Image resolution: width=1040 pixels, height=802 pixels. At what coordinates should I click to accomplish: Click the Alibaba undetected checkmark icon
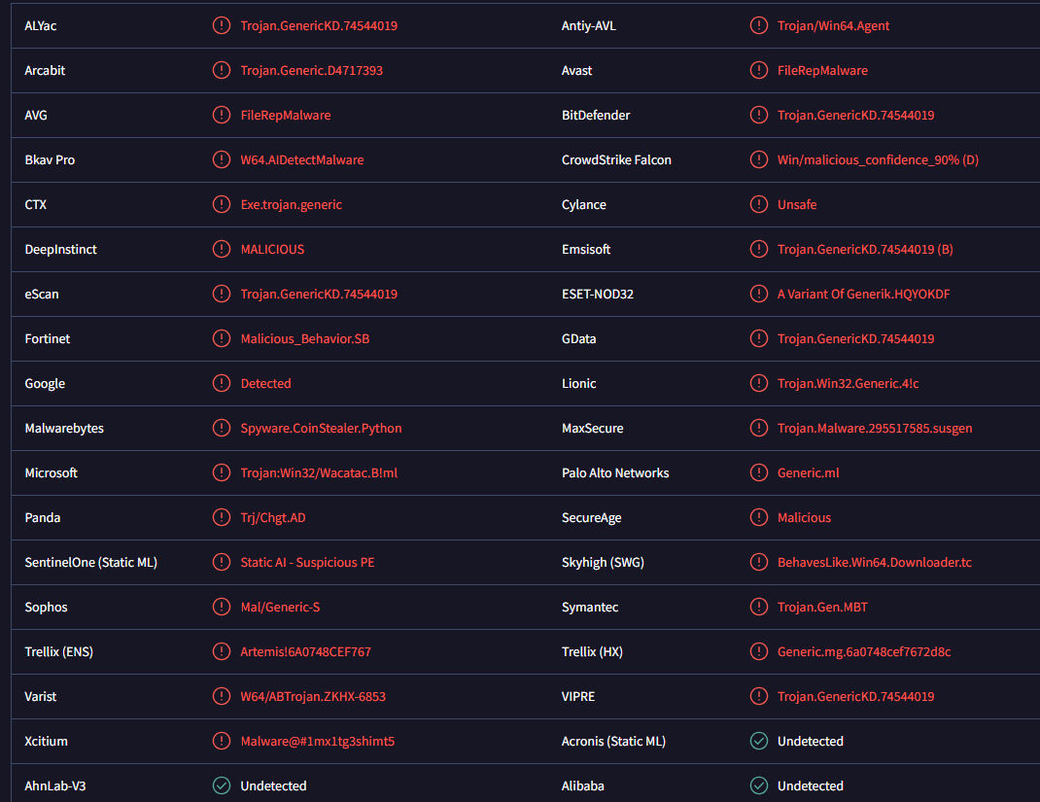758,786
